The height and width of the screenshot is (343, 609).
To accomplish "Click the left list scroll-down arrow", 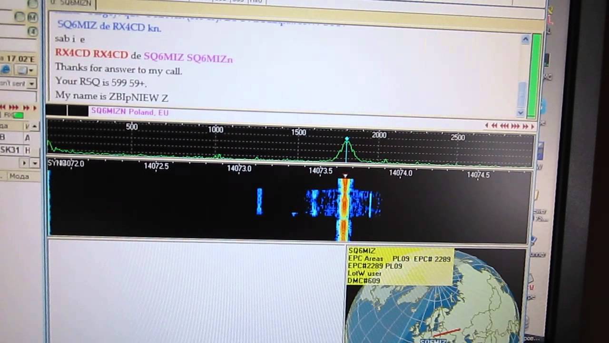I will [34, 163].
